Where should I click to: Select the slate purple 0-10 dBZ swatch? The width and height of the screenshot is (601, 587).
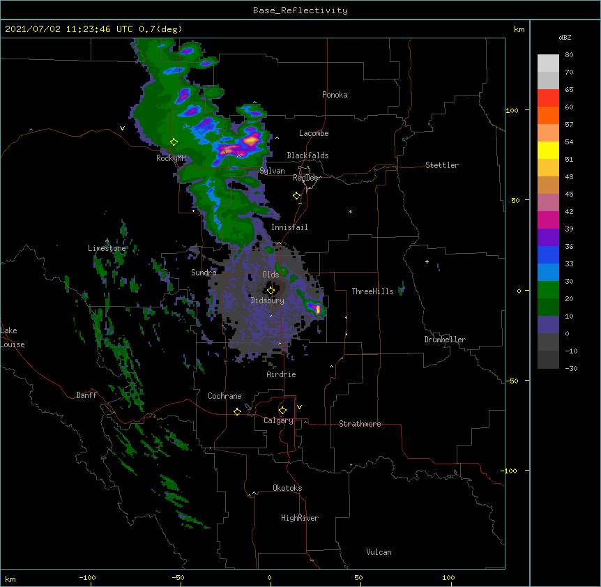pyautogui.click(x=548, y=325)
